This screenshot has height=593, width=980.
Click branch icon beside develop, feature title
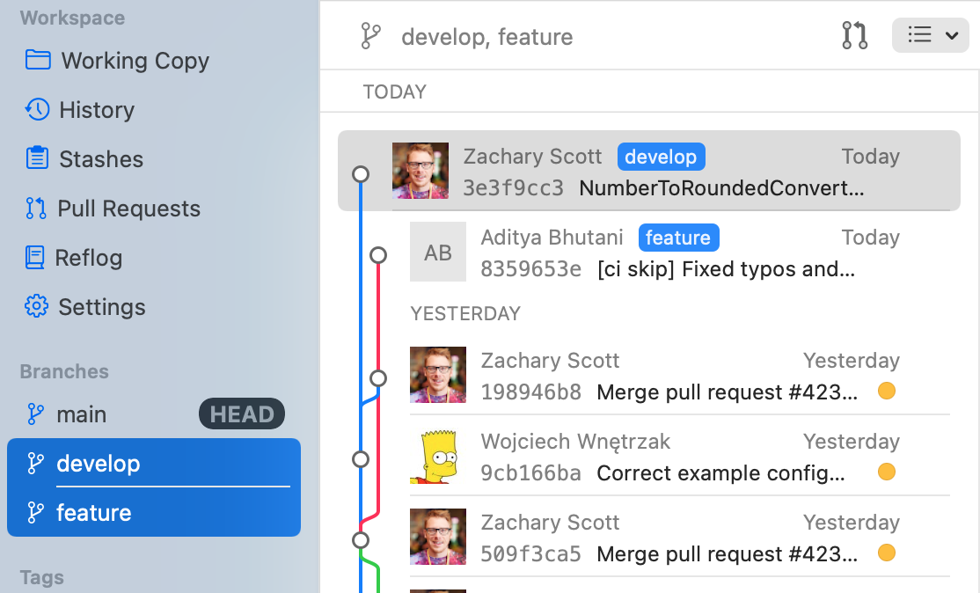click(370, 36)
